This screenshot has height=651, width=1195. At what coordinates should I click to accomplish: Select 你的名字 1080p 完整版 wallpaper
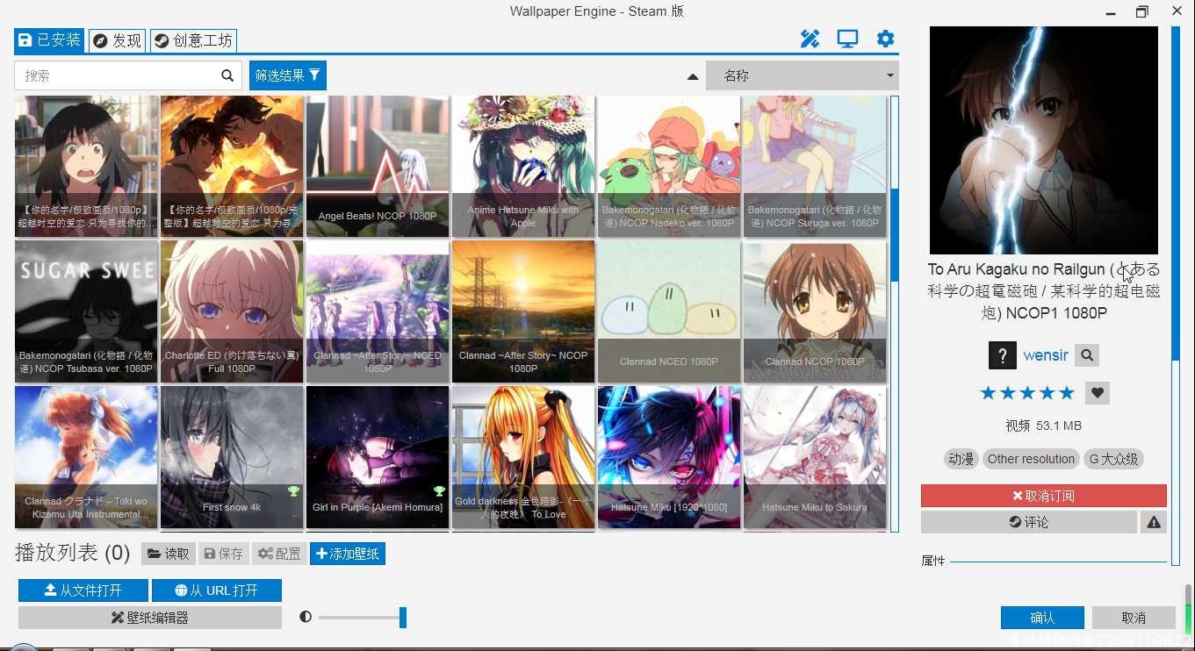point(232,167)
